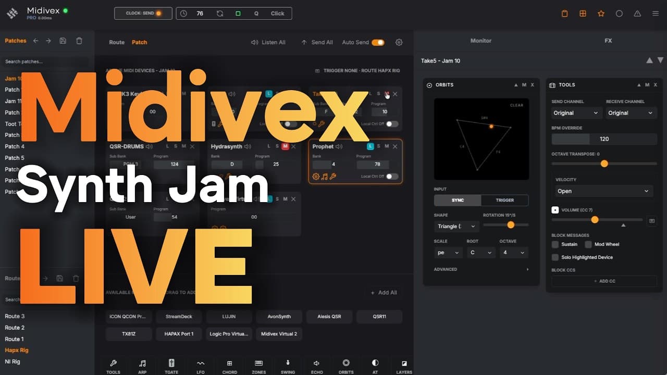Enable the Mod Wheel block checkbox
This screenshot has height=375, width=667.
[x=588, y=244]
